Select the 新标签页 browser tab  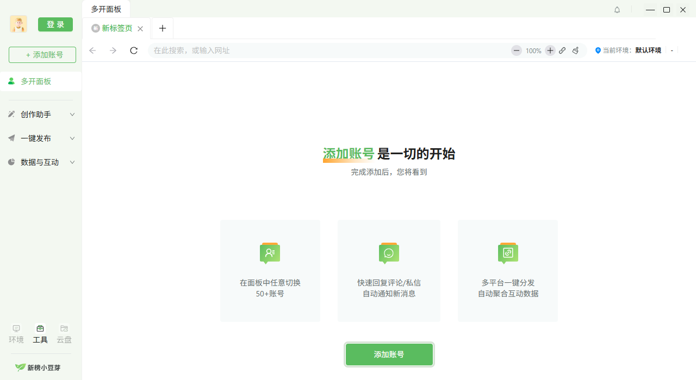117,28
